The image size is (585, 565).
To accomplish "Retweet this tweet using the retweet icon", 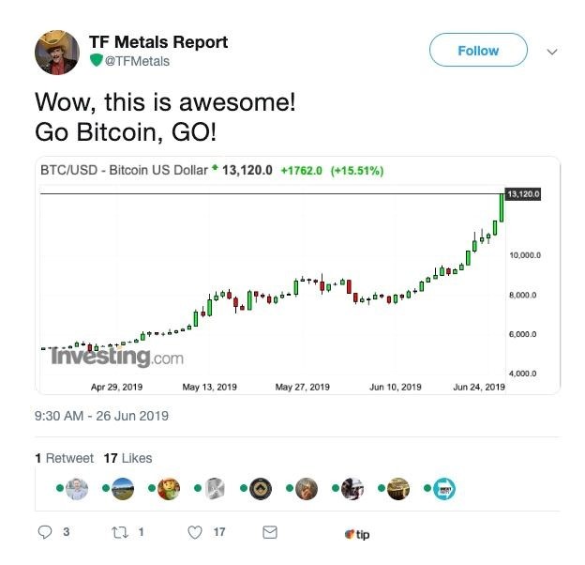I will [x=116, y=532].
